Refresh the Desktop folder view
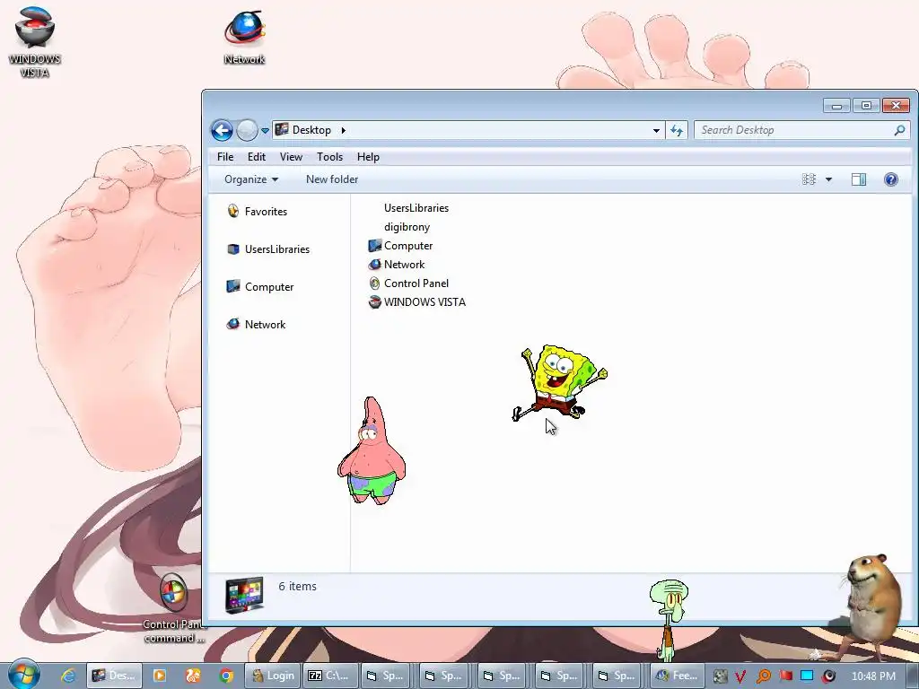This screenshot has width=919, height=689. (677, 130)
